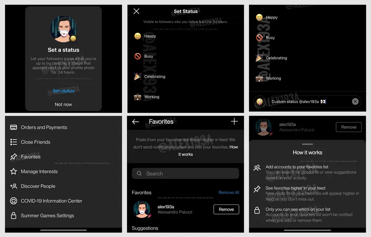Click the Favorites Search field
Viewport: 371px width, 237px height.
click(x=185, y=174)
